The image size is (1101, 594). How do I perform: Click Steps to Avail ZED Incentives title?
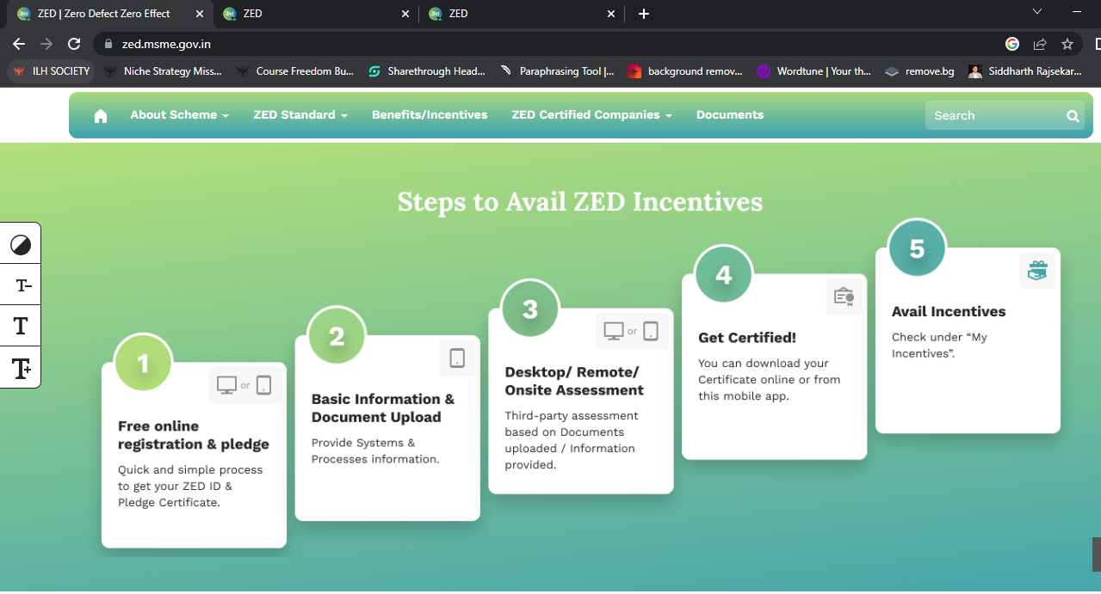point(579,202)
